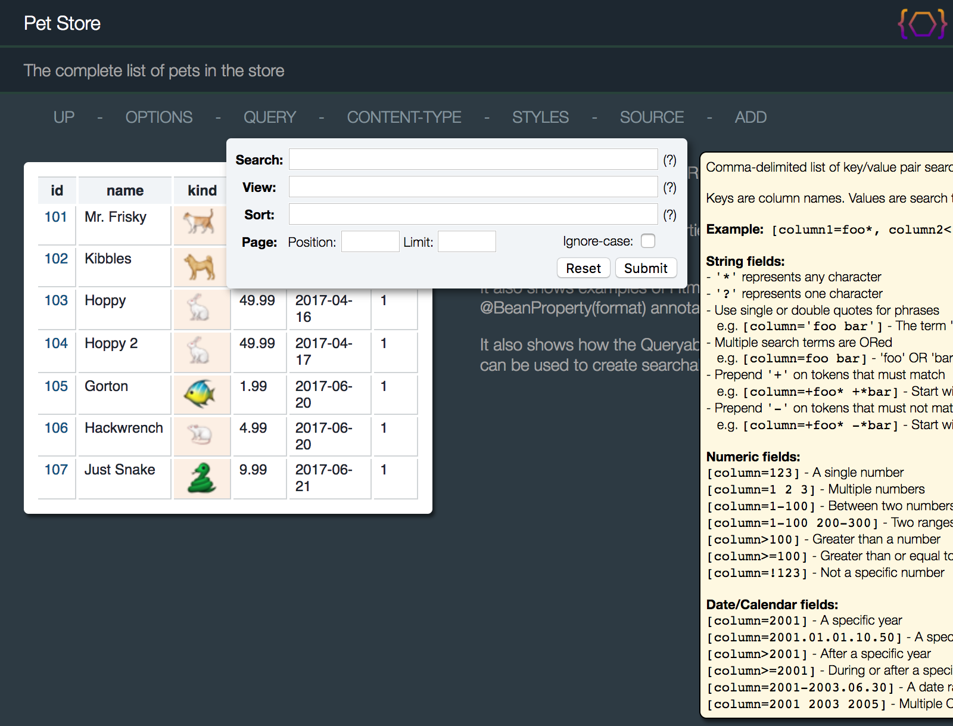Image resolution: width=953 pixels, height=726 pixels.
Task: Focus the View input field
Action: pos(474,187)
